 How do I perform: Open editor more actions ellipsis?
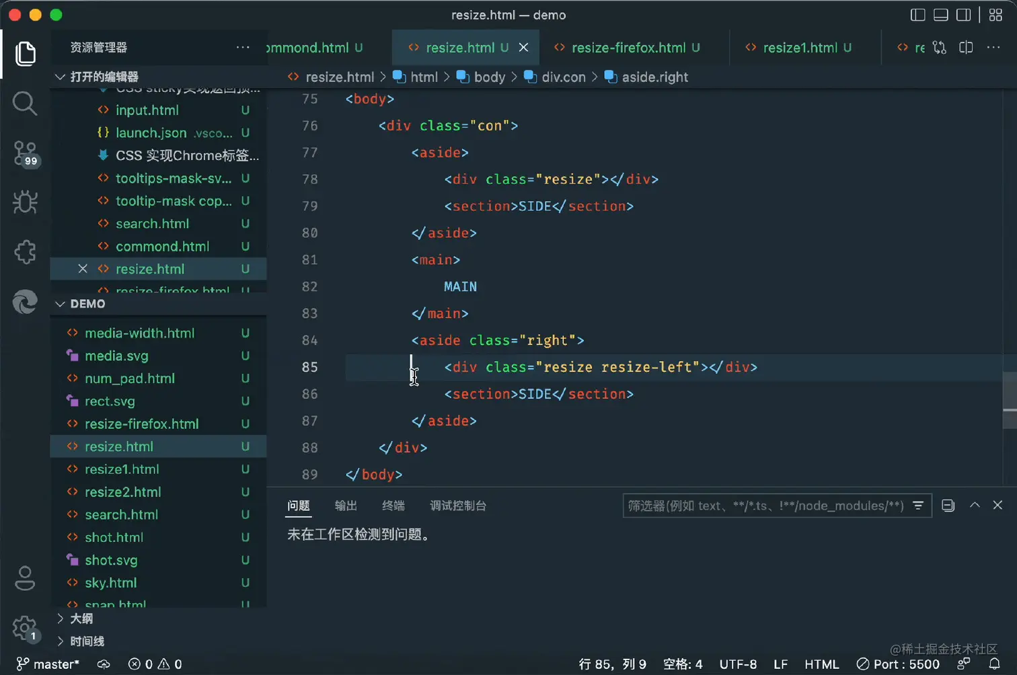[993, 47]
